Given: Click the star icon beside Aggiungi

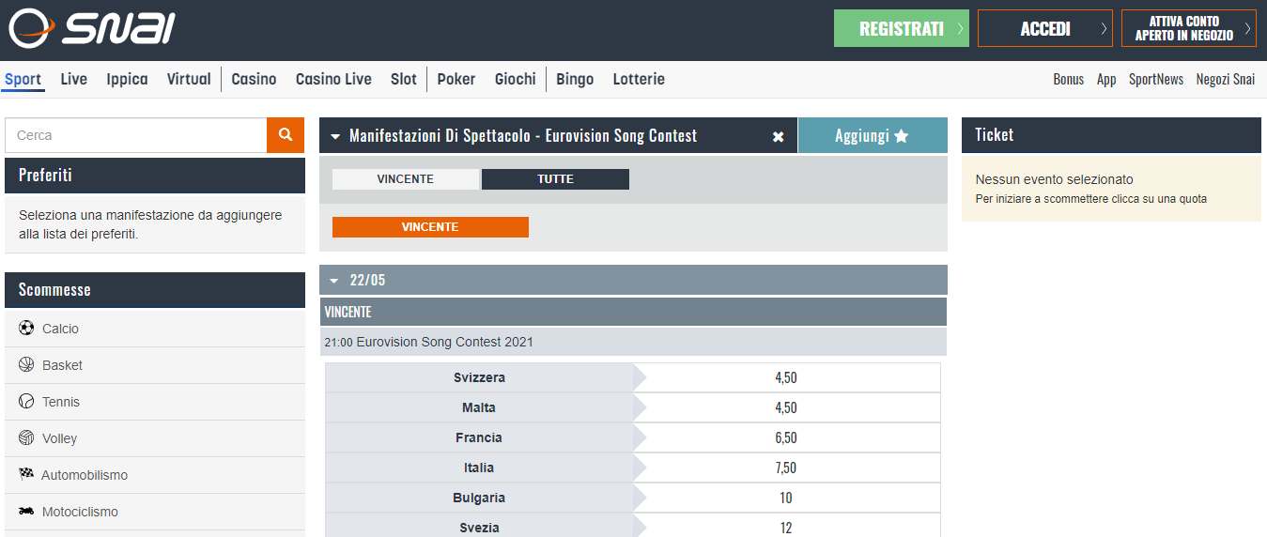Looking at the screenshot, I should coord(902,136).
